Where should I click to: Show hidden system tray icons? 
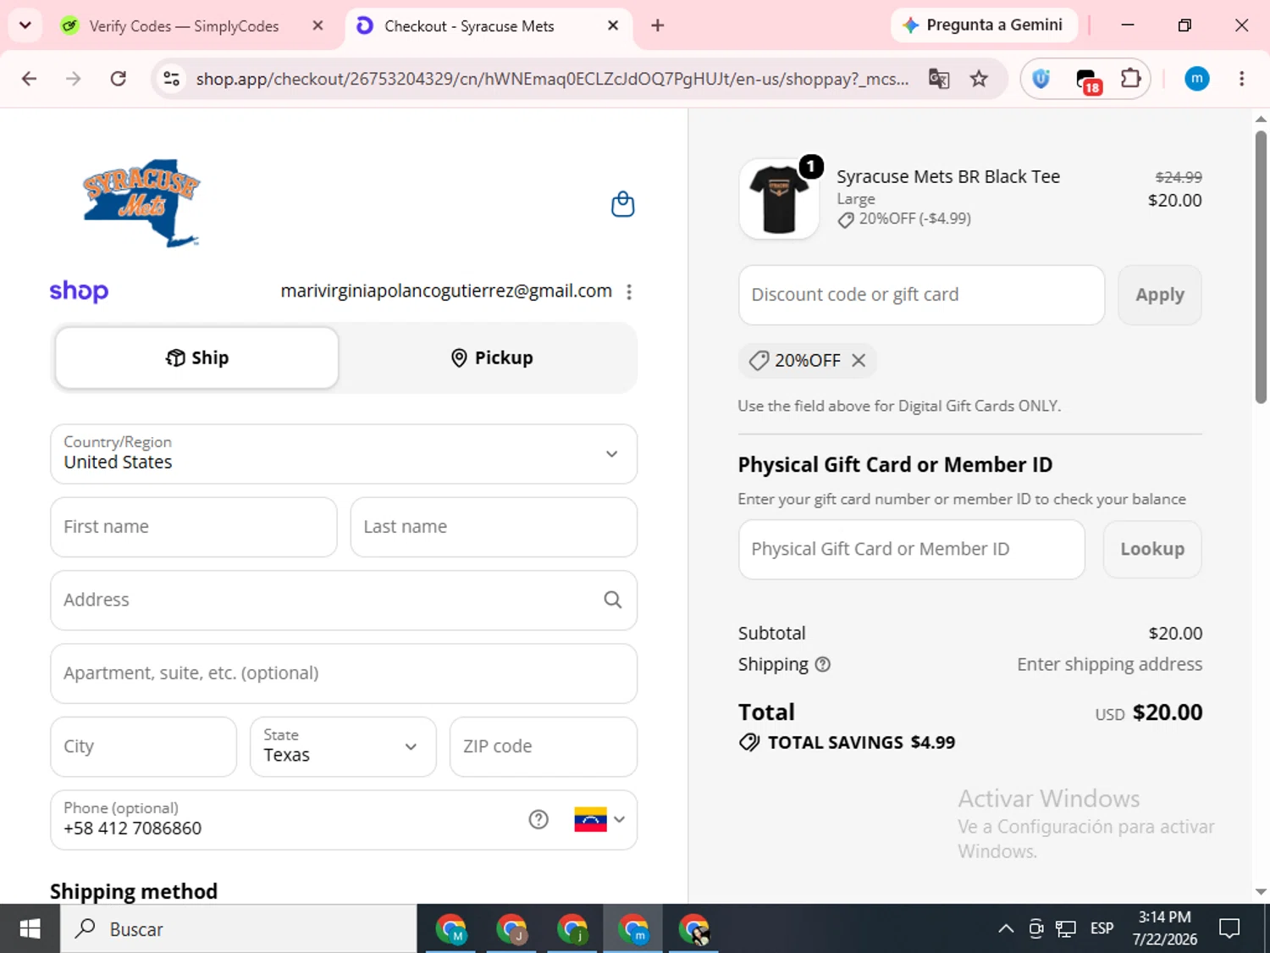pyautogui.click(x=1006, y=928)
